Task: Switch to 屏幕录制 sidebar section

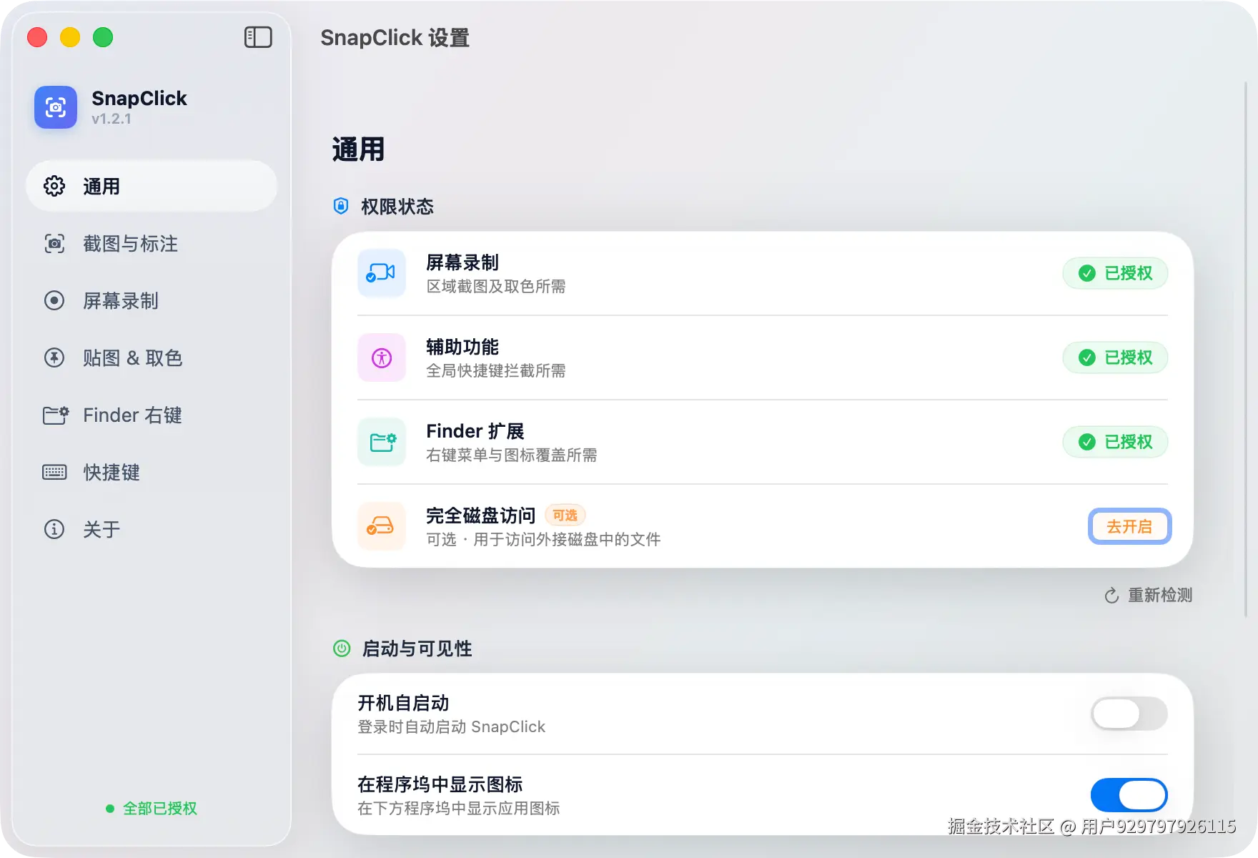Action: pos(152,300)
